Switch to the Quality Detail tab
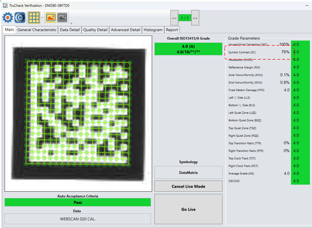Image resolution: width=312 pixels, height=228 pixels. (95, 30)
